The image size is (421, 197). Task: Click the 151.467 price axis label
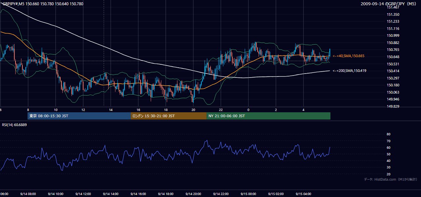click(393, 7)
